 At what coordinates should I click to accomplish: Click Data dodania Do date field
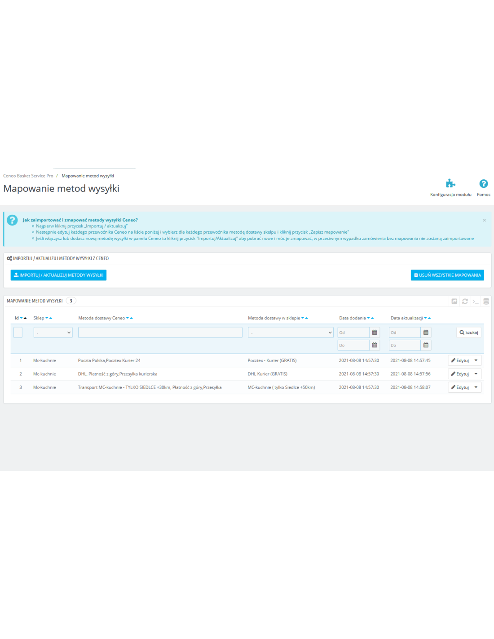(x=353, y=345)
